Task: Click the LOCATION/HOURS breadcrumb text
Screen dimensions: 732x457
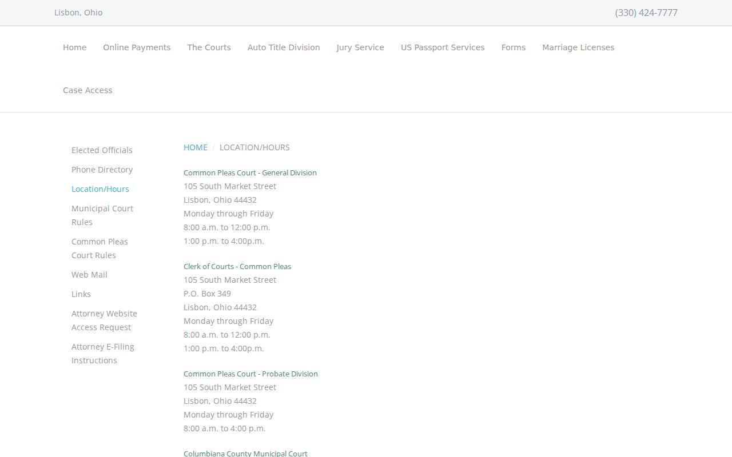Action: pyautogui.click(x=254, y=147)
